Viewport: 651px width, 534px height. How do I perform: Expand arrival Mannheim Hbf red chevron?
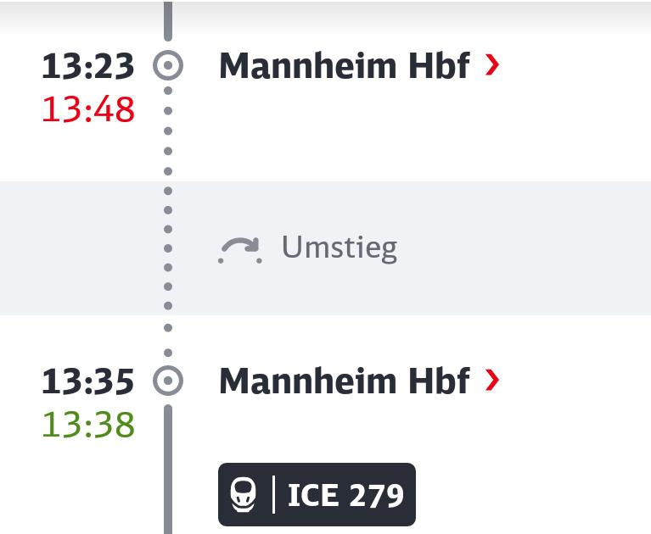(x=491, y=65)
